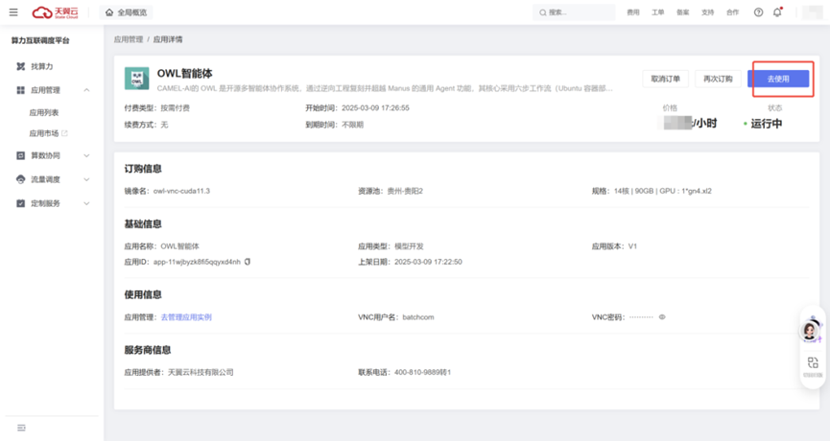Select 找算力 in the sidebar
830x441 pixels.
42,66
